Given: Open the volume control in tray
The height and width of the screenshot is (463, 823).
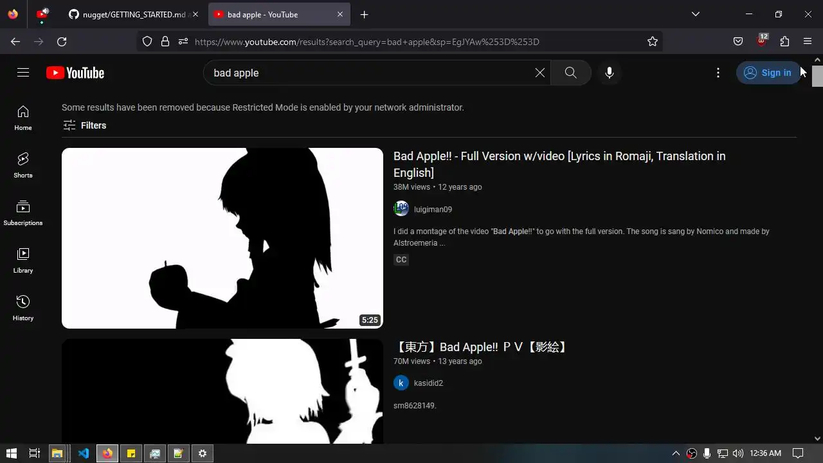Looking at the screenshot, I should (x=737, y=453).
